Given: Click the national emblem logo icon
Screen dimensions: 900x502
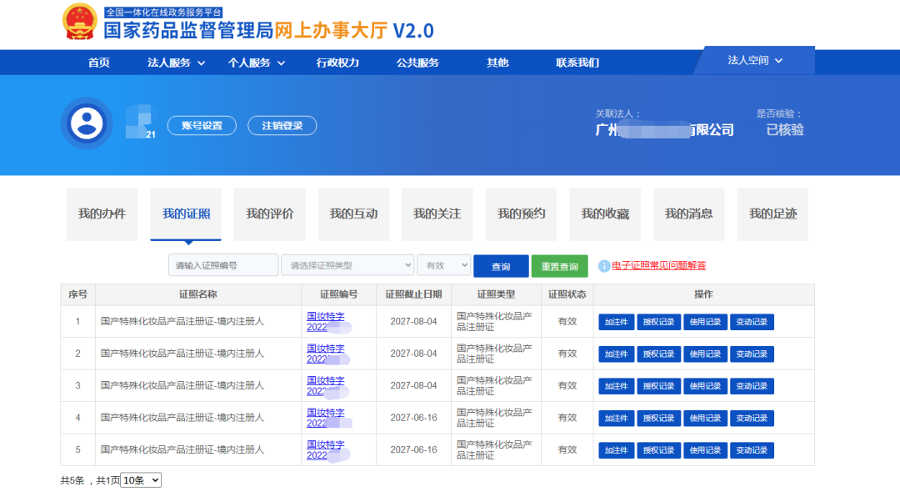Looking at the screenshot, I should tap(80, 22).
